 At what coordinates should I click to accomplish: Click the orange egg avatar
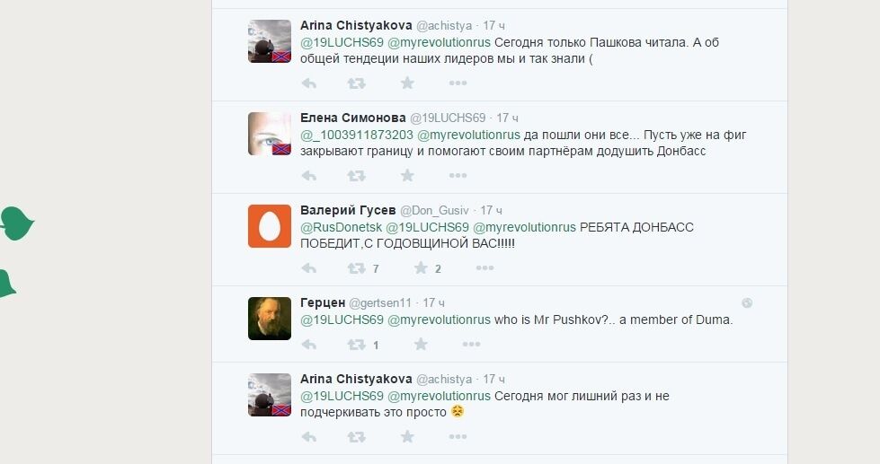coord(269,226)
